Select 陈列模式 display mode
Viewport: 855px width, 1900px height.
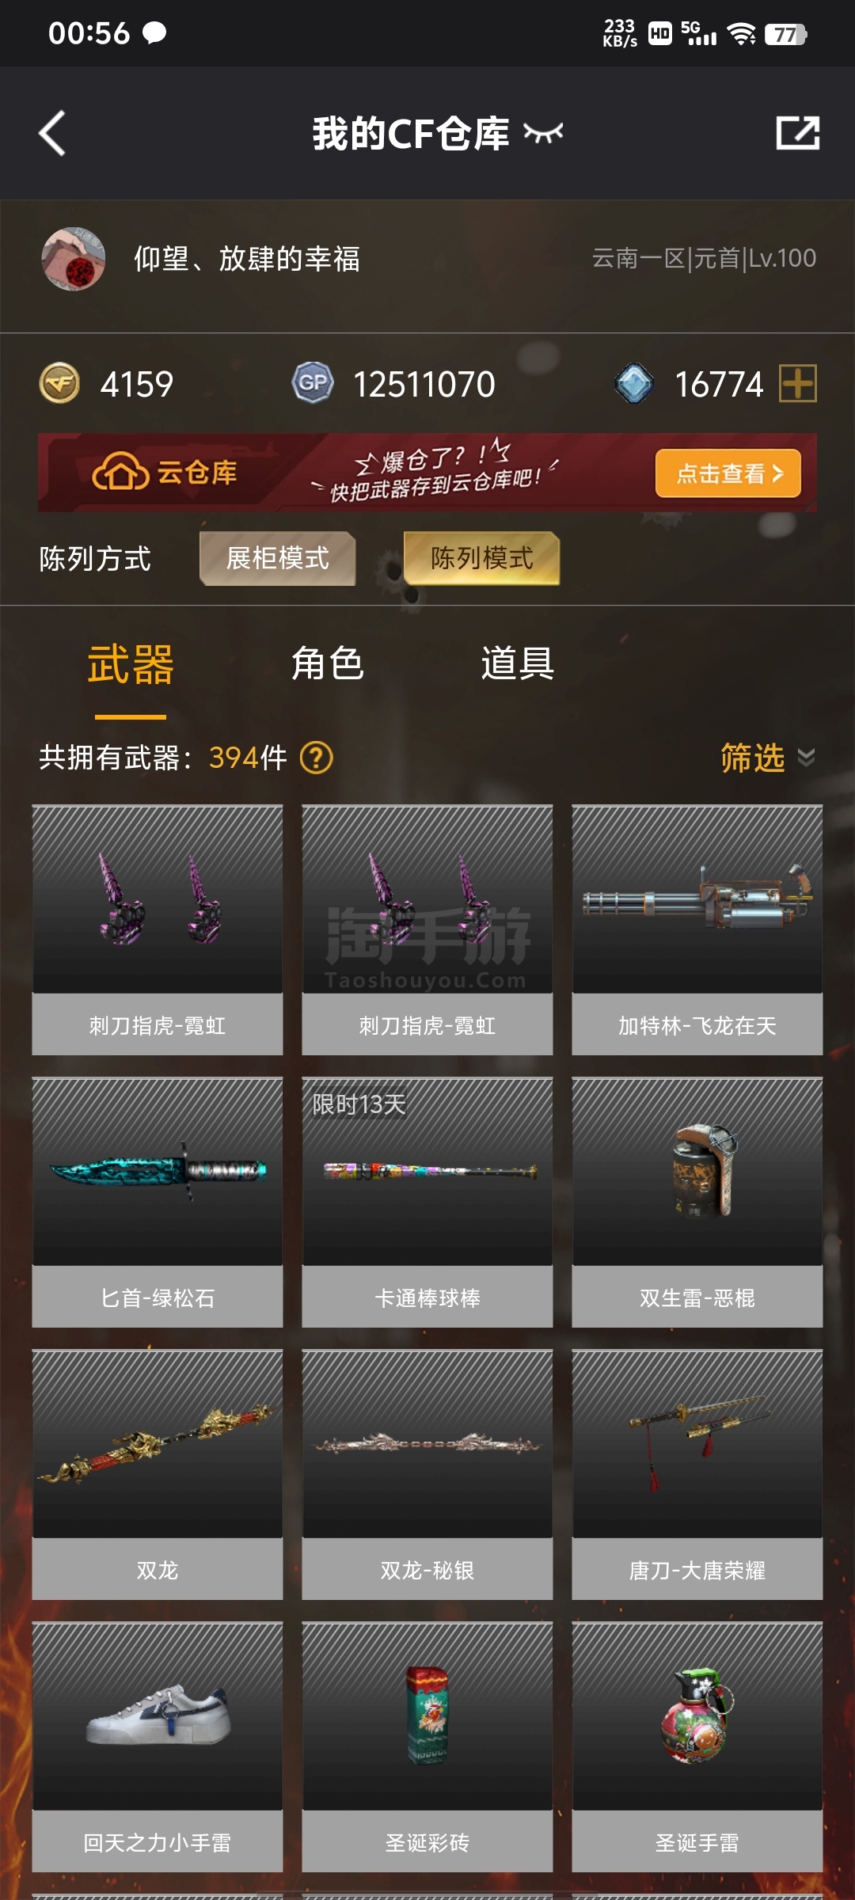481,558
